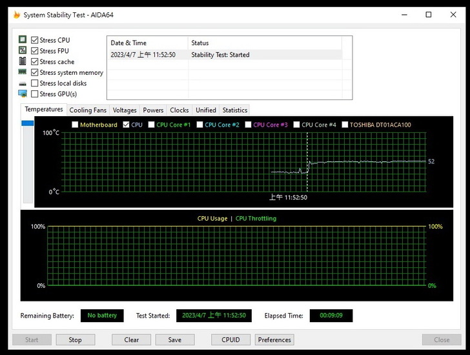Click the CPU chip icon beside Stress CPU
The image size is (470, 355).
point(23,40)
